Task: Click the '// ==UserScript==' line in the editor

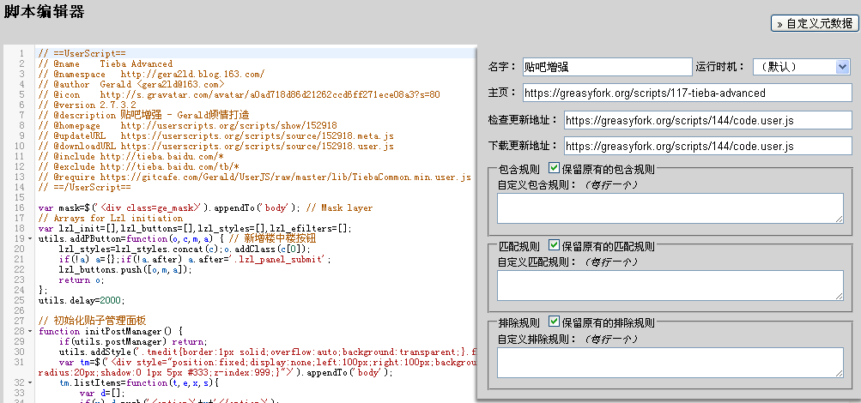Action: click(x=82, y=53)
